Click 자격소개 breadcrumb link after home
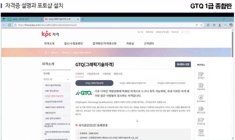This screenshot has width=235, height=140. [x=54, y=53]
